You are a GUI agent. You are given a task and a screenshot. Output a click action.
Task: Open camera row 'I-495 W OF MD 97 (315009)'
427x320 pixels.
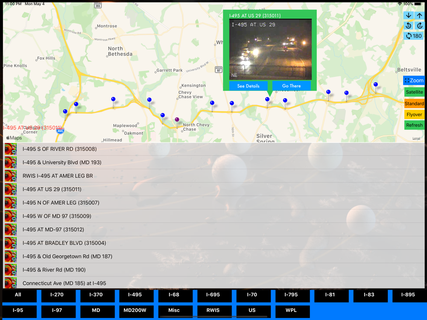point(214,216)
